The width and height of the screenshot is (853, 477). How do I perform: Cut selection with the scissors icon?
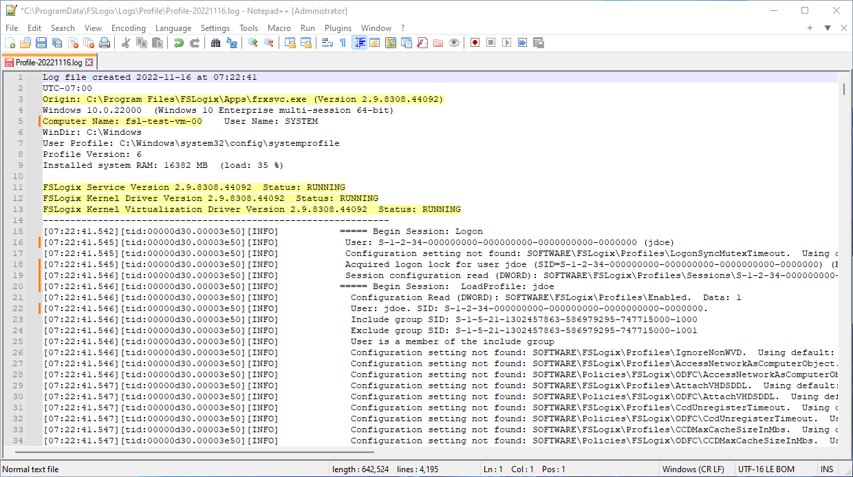pyautogui.click(x=126, y=43)
